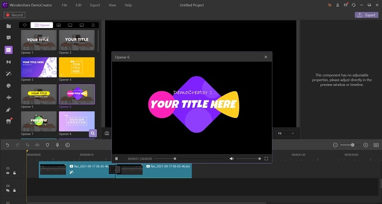Open the Audio waveform sidebar icon
Screen dimensions: 382x204
point(9,97)
